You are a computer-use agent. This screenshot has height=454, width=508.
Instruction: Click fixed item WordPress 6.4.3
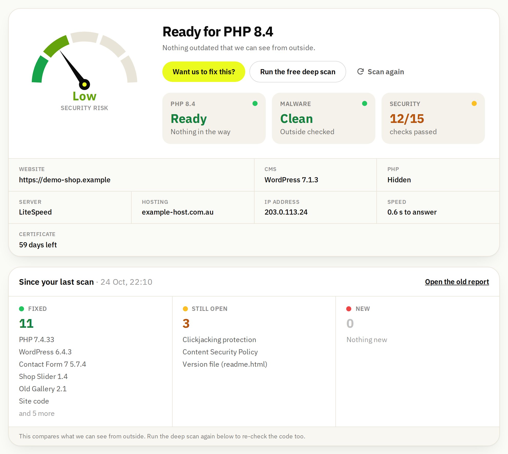[45, 352]
